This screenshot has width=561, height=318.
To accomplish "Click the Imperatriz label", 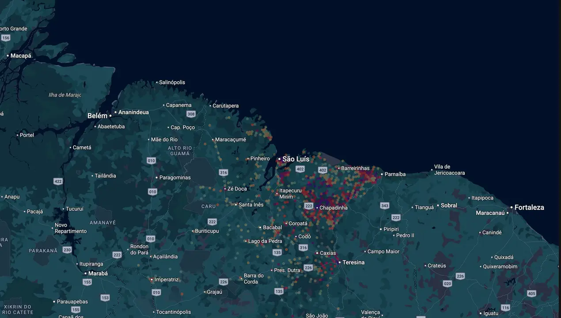I will pos(167,280).
